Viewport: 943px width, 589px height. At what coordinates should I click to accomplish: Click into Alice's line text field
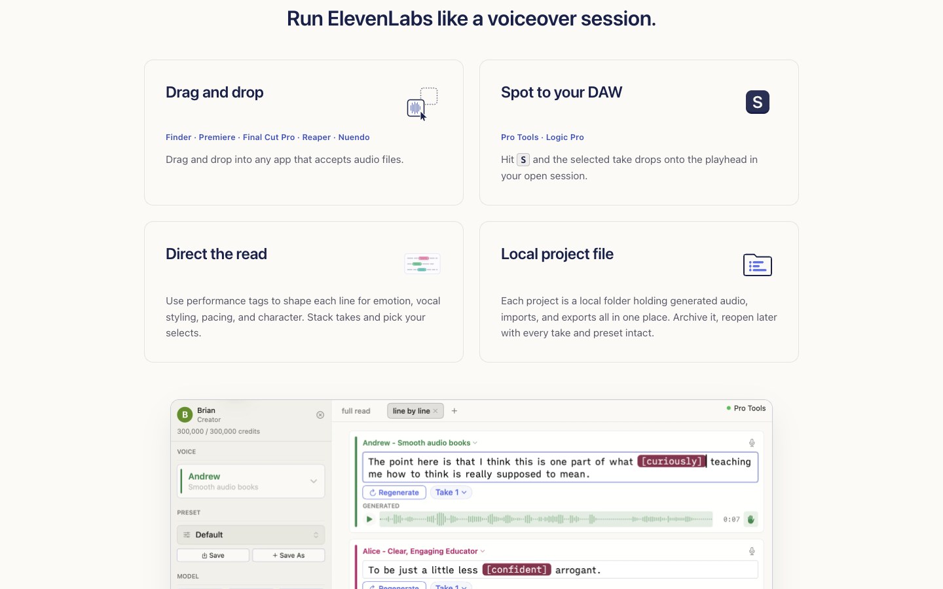pos(561,570)
